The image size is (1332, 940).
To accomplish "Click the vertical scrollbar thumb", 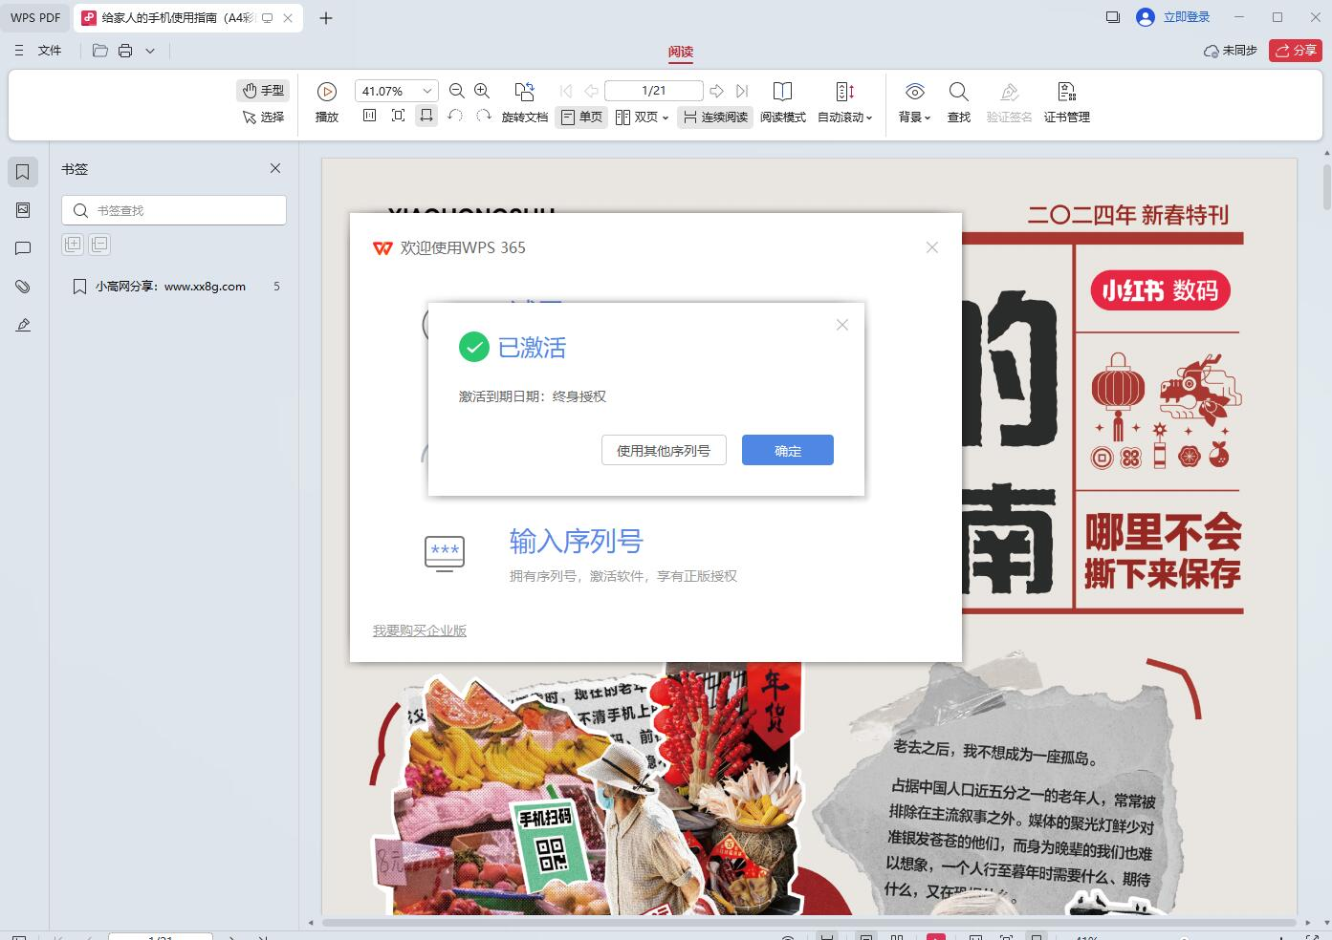I will pyautogui.click(x=1326, y=186).
